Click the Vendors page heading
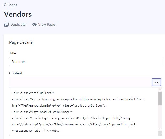 [18, 14]
